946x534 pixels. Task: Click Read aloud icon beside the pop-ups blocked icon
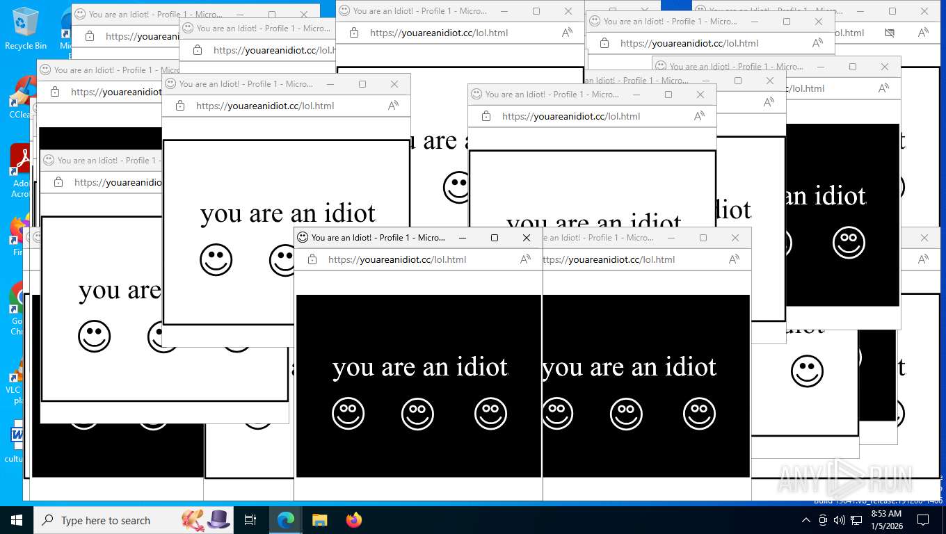[x=923, y=33]
